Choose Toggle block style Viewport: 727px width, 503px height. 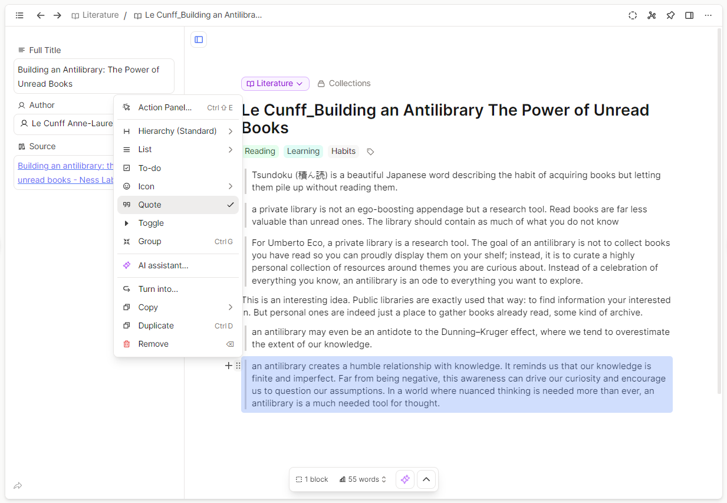coord(178,223)
